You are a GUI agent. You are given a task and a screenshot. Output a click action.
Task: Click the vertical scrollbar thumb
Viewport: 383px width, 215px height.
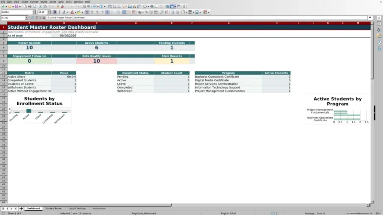[x=372, y=52]
